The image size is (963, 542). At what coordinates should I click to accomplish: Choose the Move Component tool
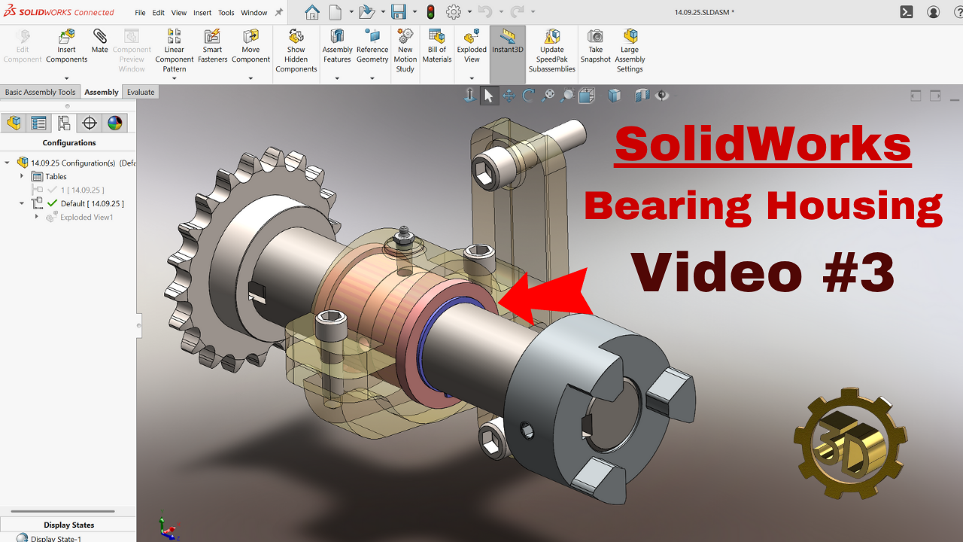tap(251, 47)
